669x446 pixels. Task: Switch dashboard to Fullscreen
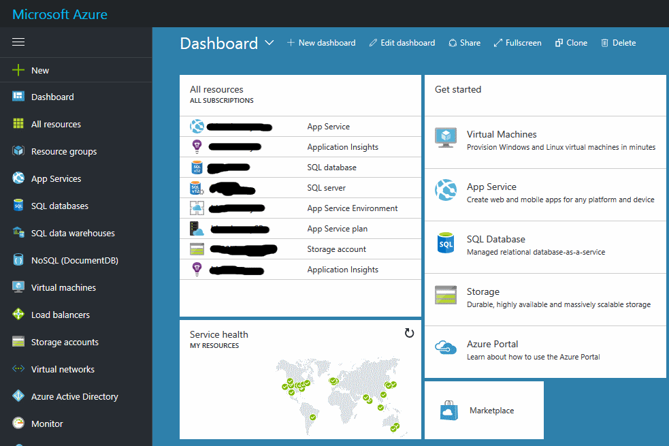click(517, 43)
